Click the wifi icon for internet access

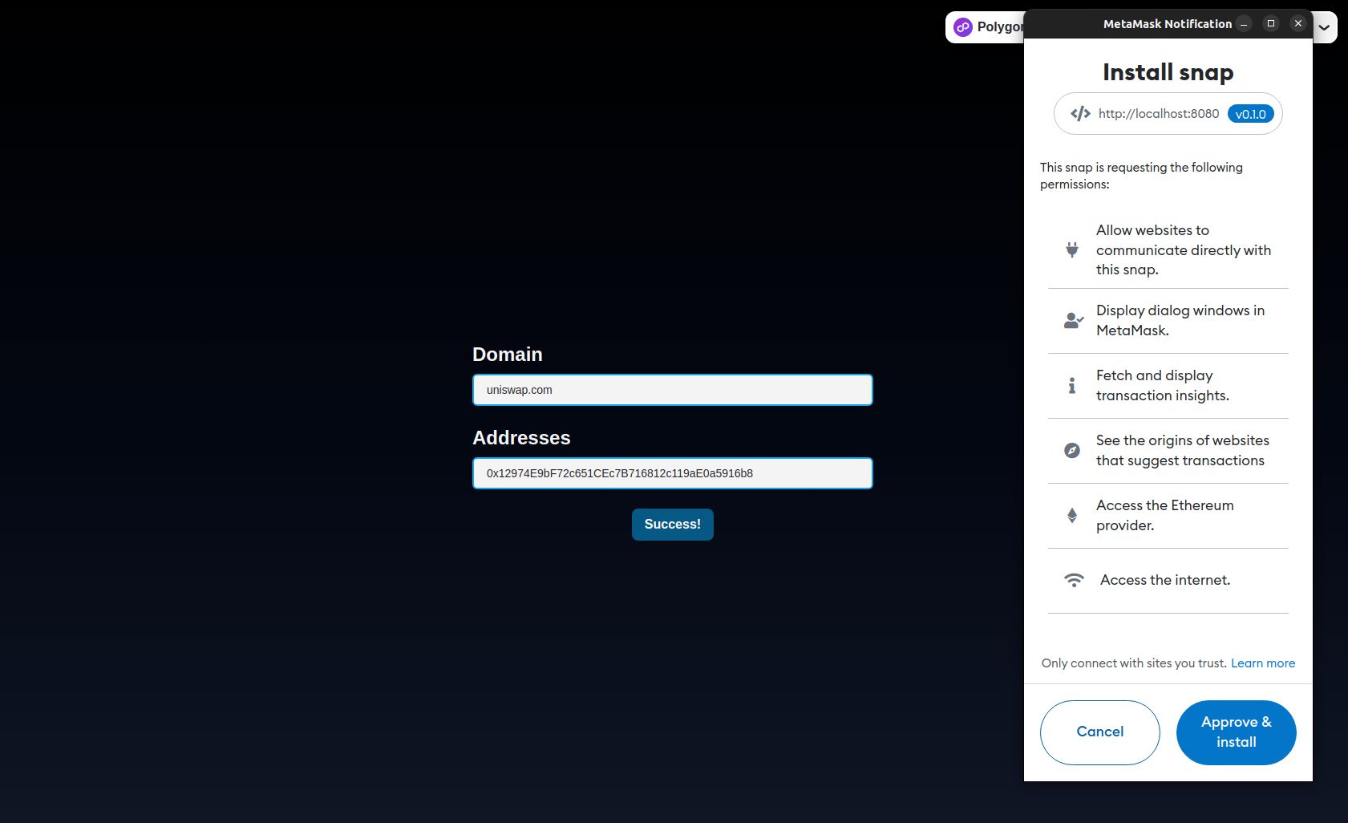coord(1074,580)
